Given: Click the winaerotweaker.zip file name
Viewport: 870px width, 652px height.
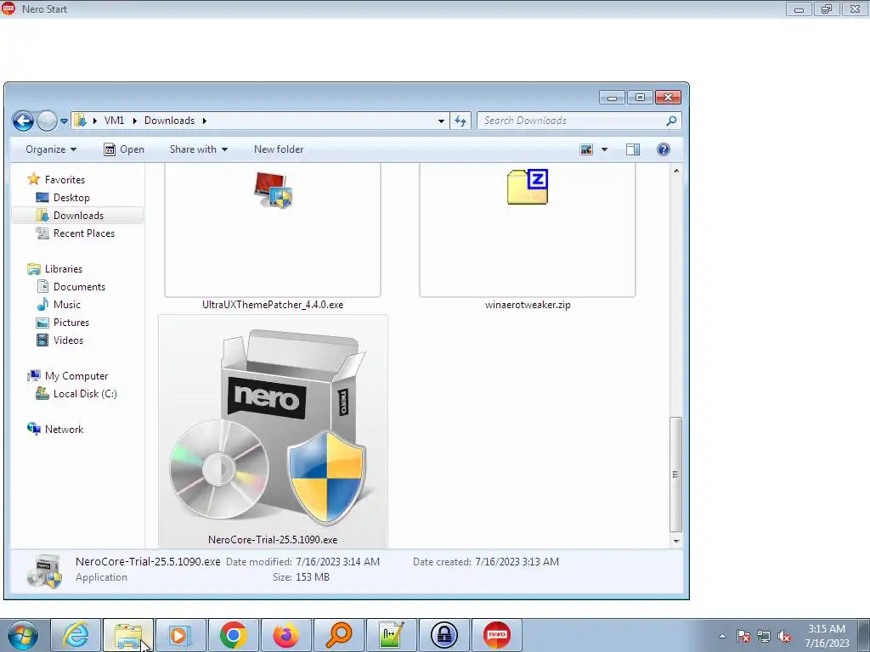Looking at the screenshot, I should click(x=528, y=305).
